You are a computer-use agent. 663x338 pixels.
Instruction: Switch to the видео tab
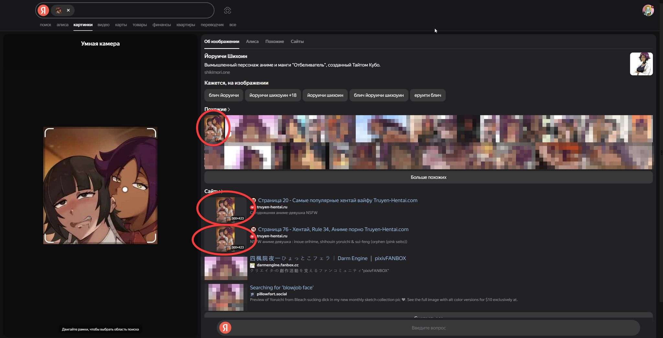tap(103, 25)
